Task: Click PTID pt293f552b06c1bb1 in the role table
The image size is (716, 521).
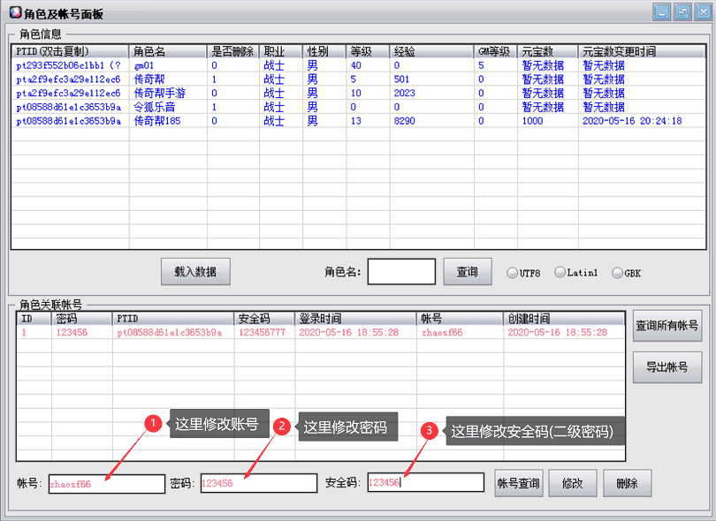Action: [68, 65]
